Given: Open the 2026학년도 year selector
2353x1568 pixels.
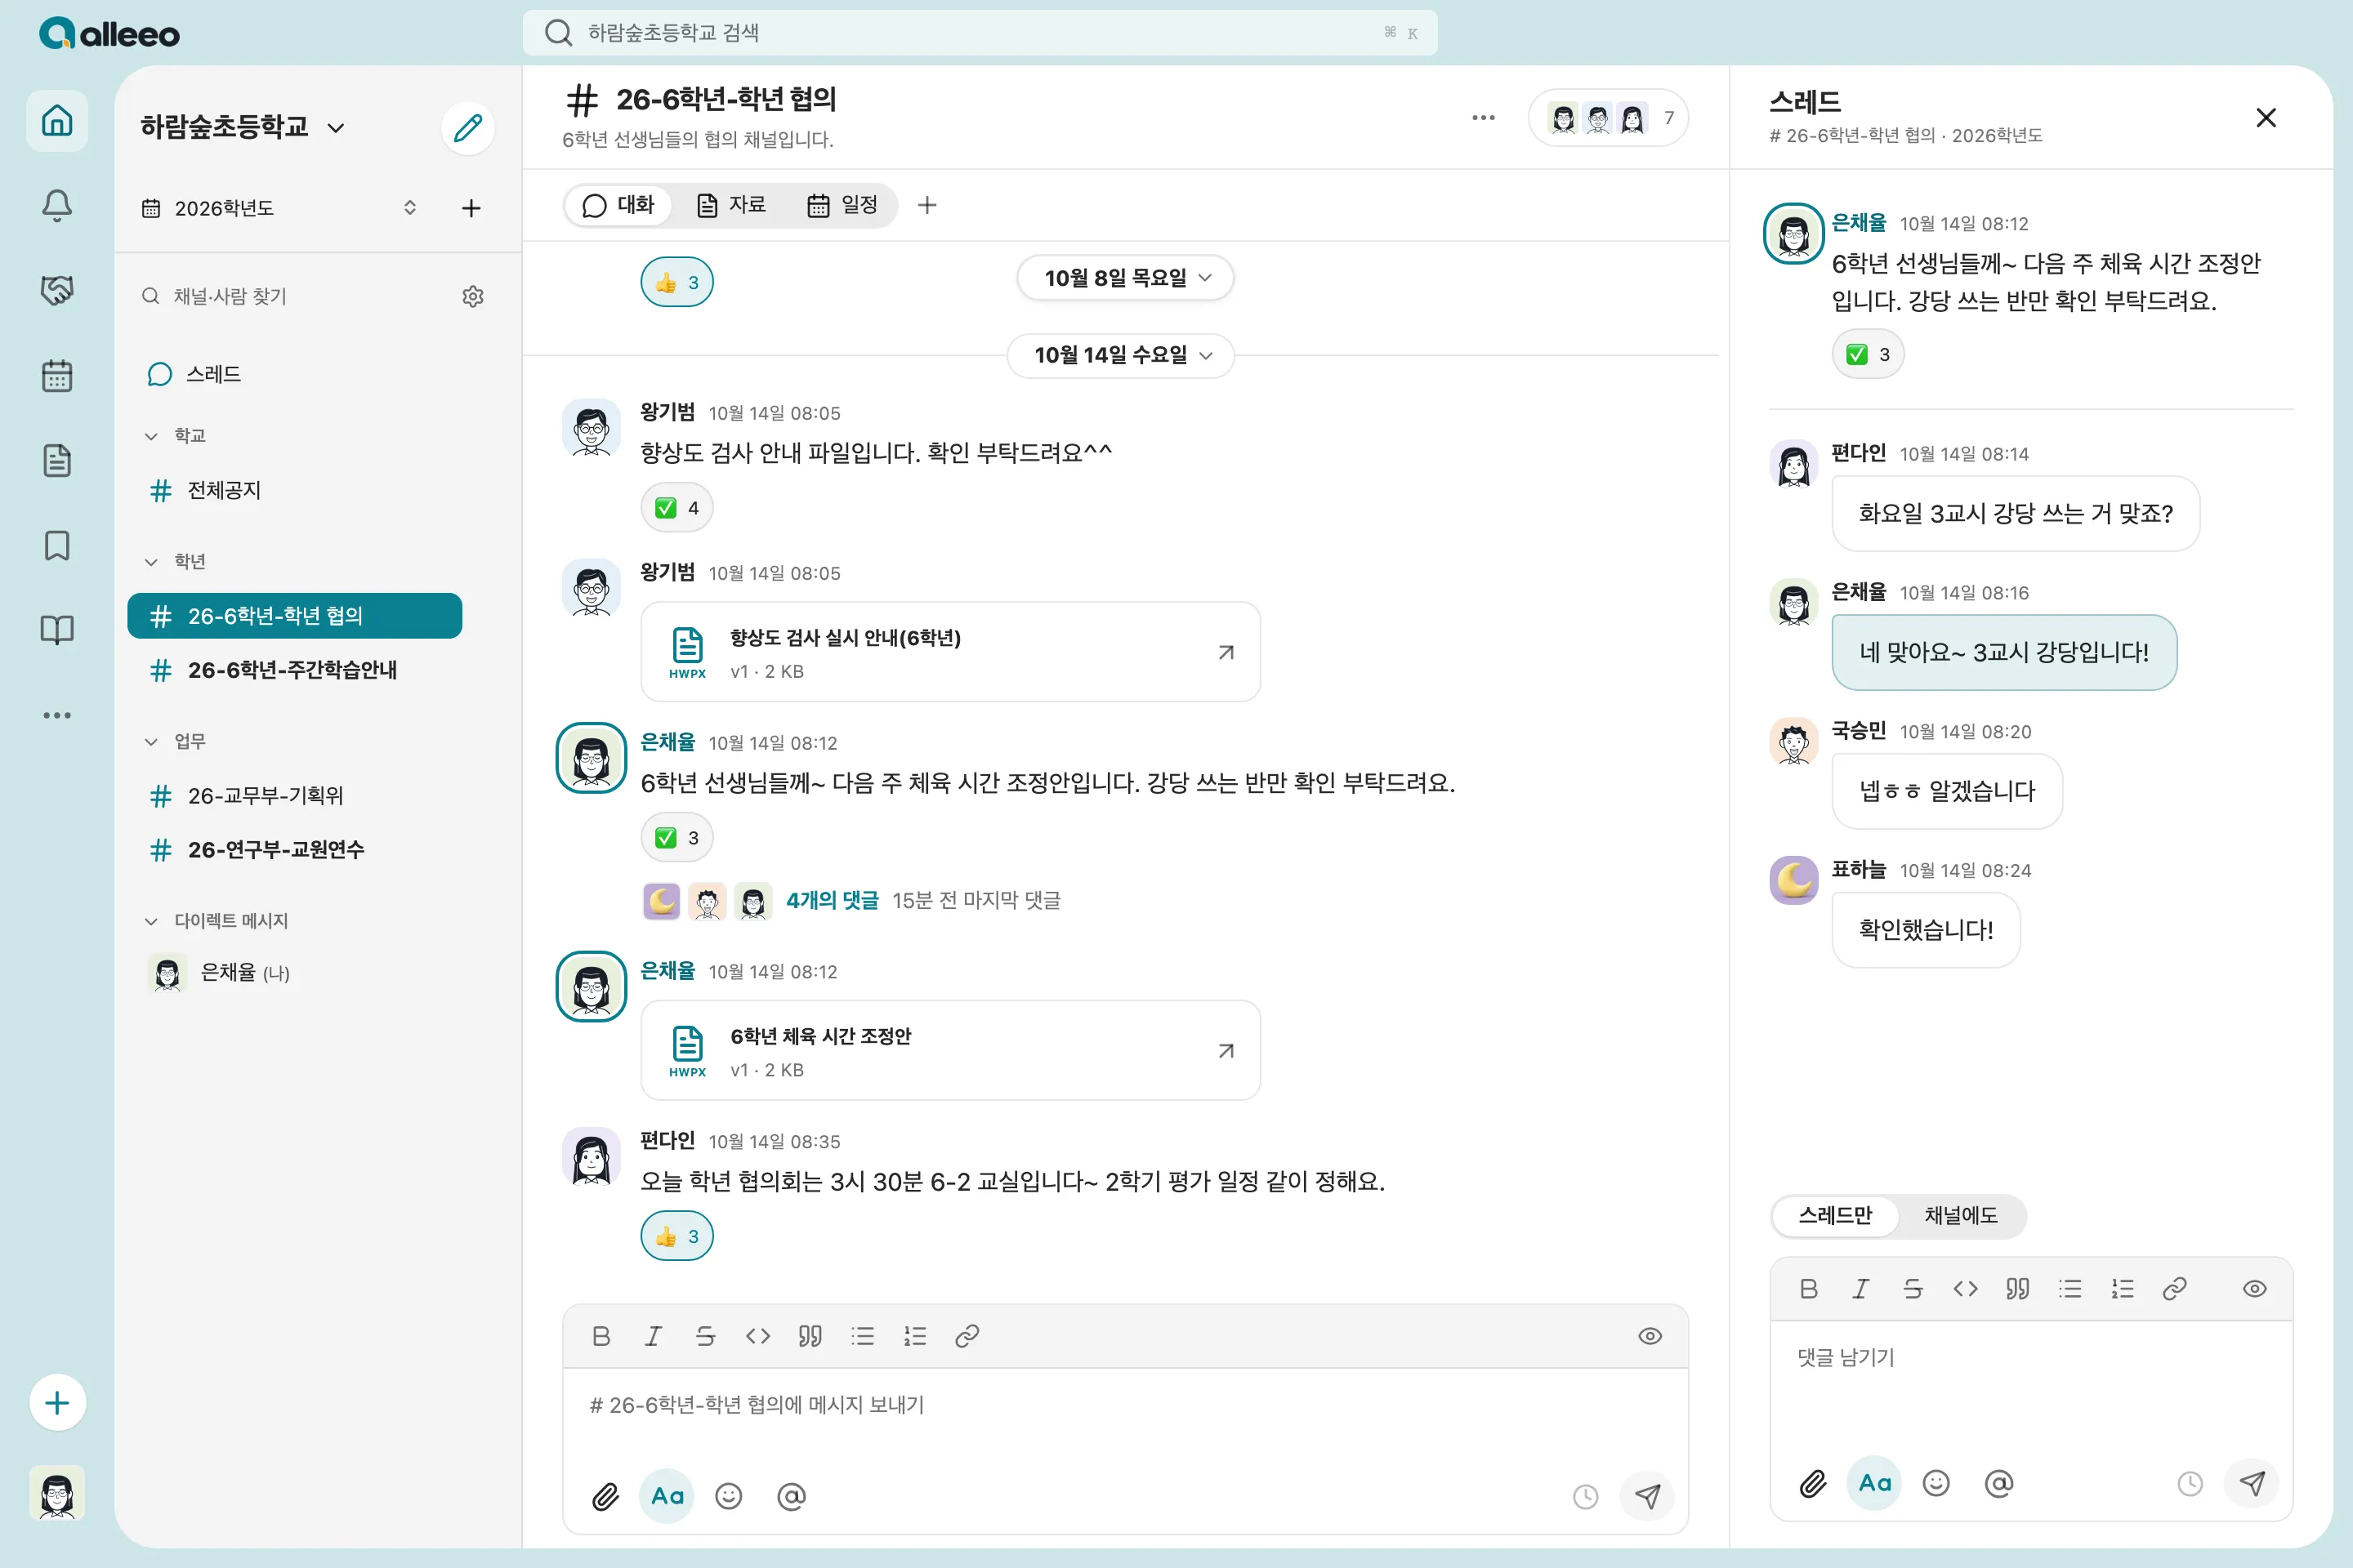Looking at the screenshot, I should [279, 208].
